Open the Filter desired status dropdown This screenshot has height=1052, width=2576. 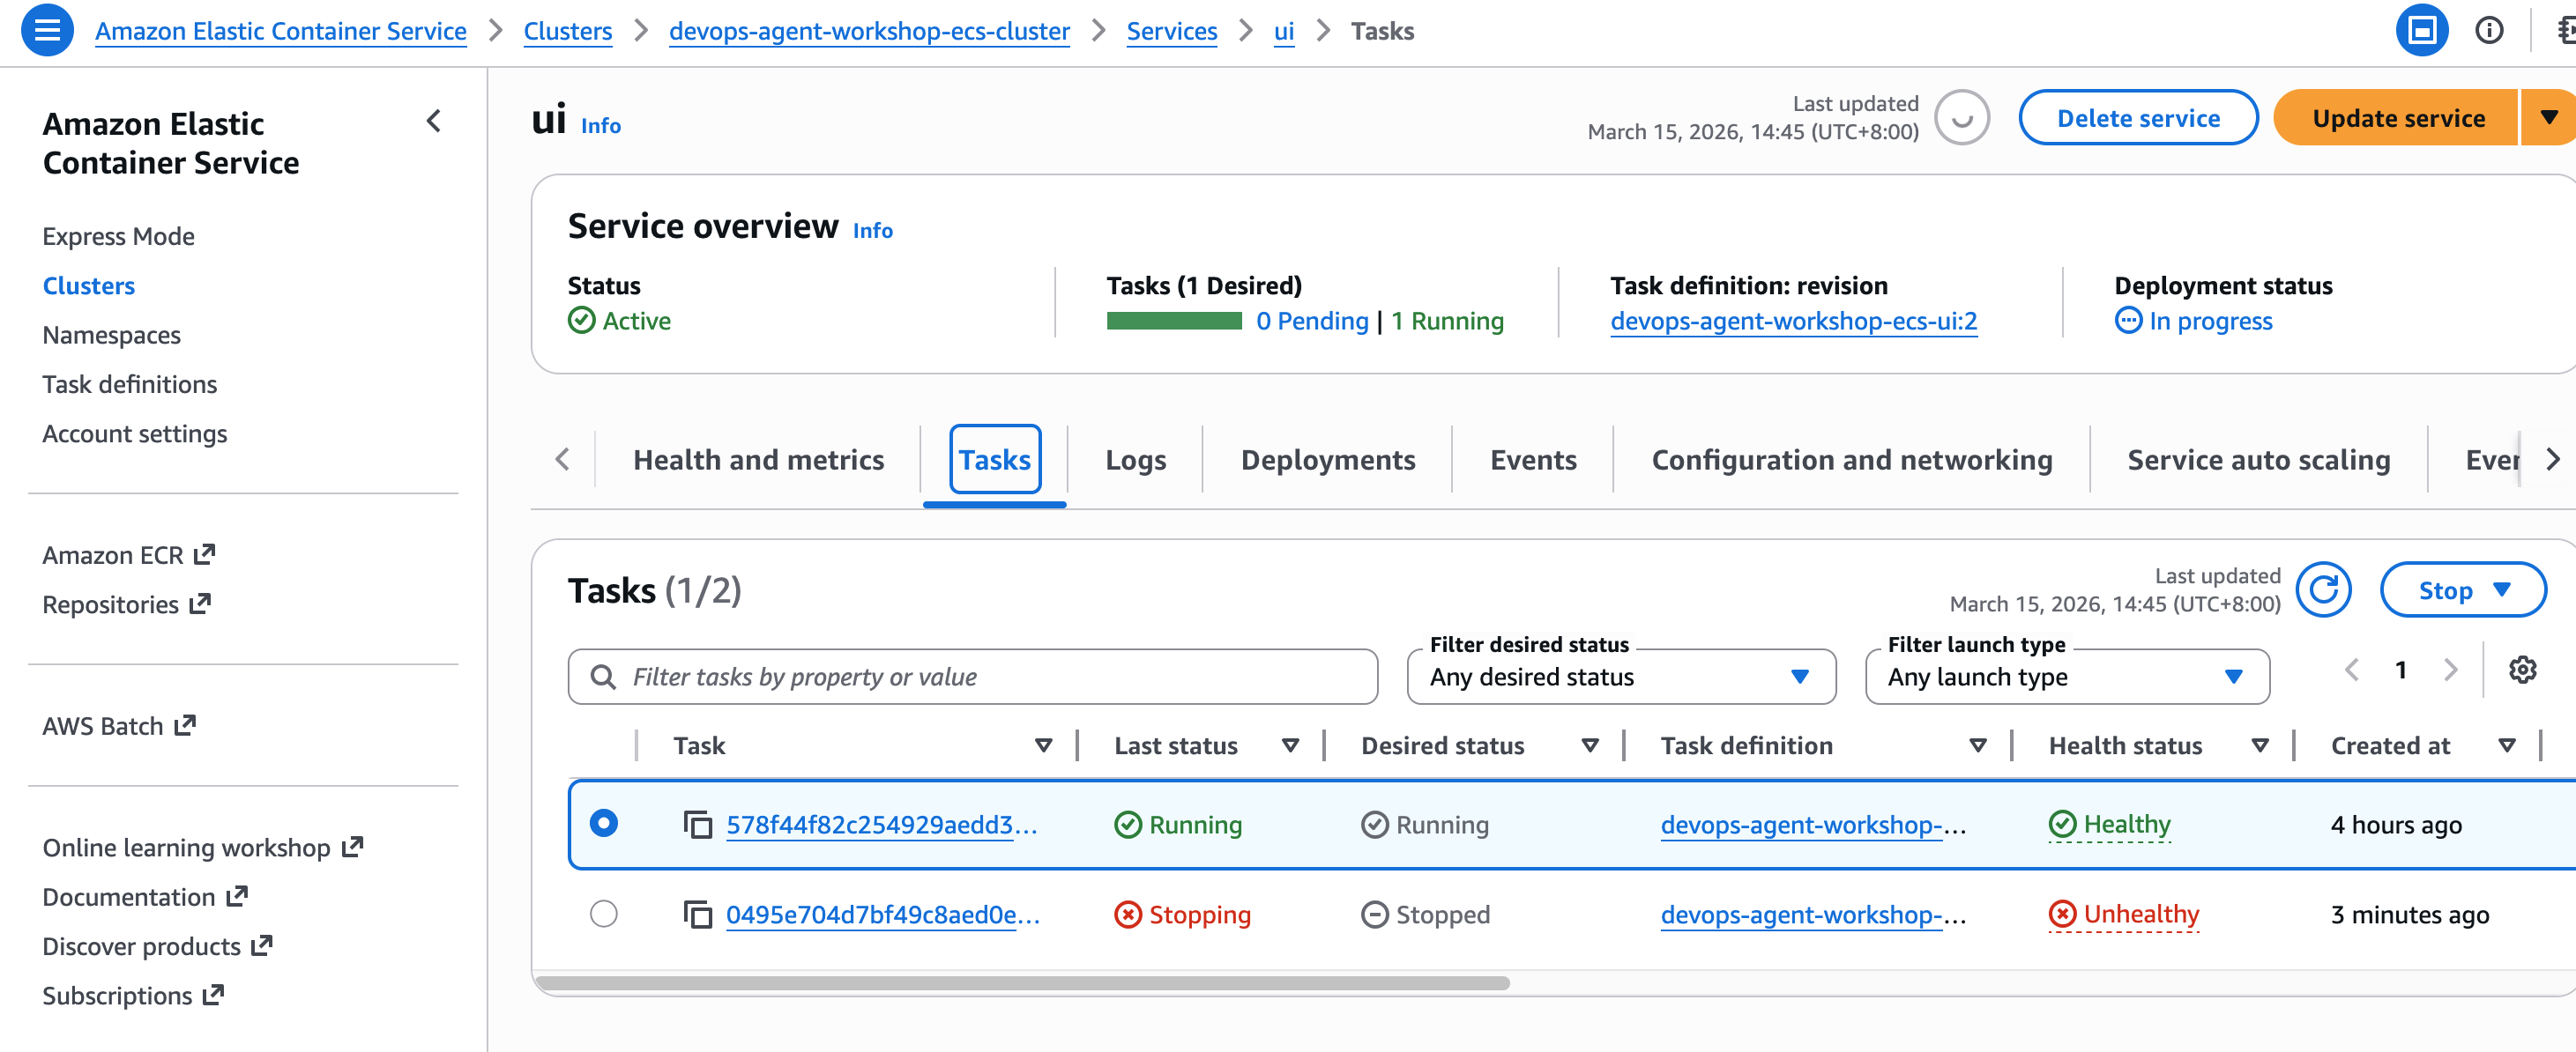(1620, 677)
